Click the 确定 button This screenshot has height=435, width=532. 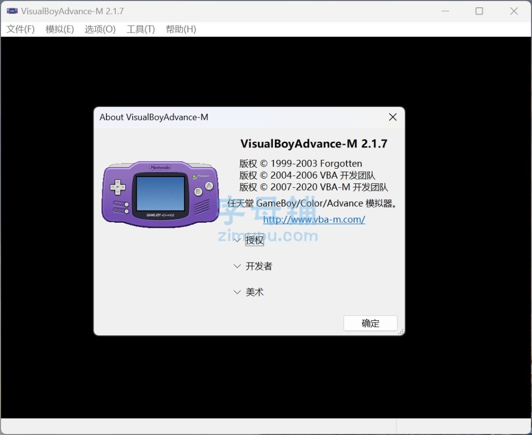pos(370,323)
